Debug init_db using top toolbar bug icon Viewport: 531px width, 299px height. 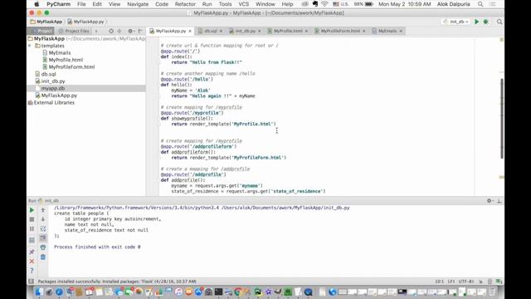click(486, 22)
